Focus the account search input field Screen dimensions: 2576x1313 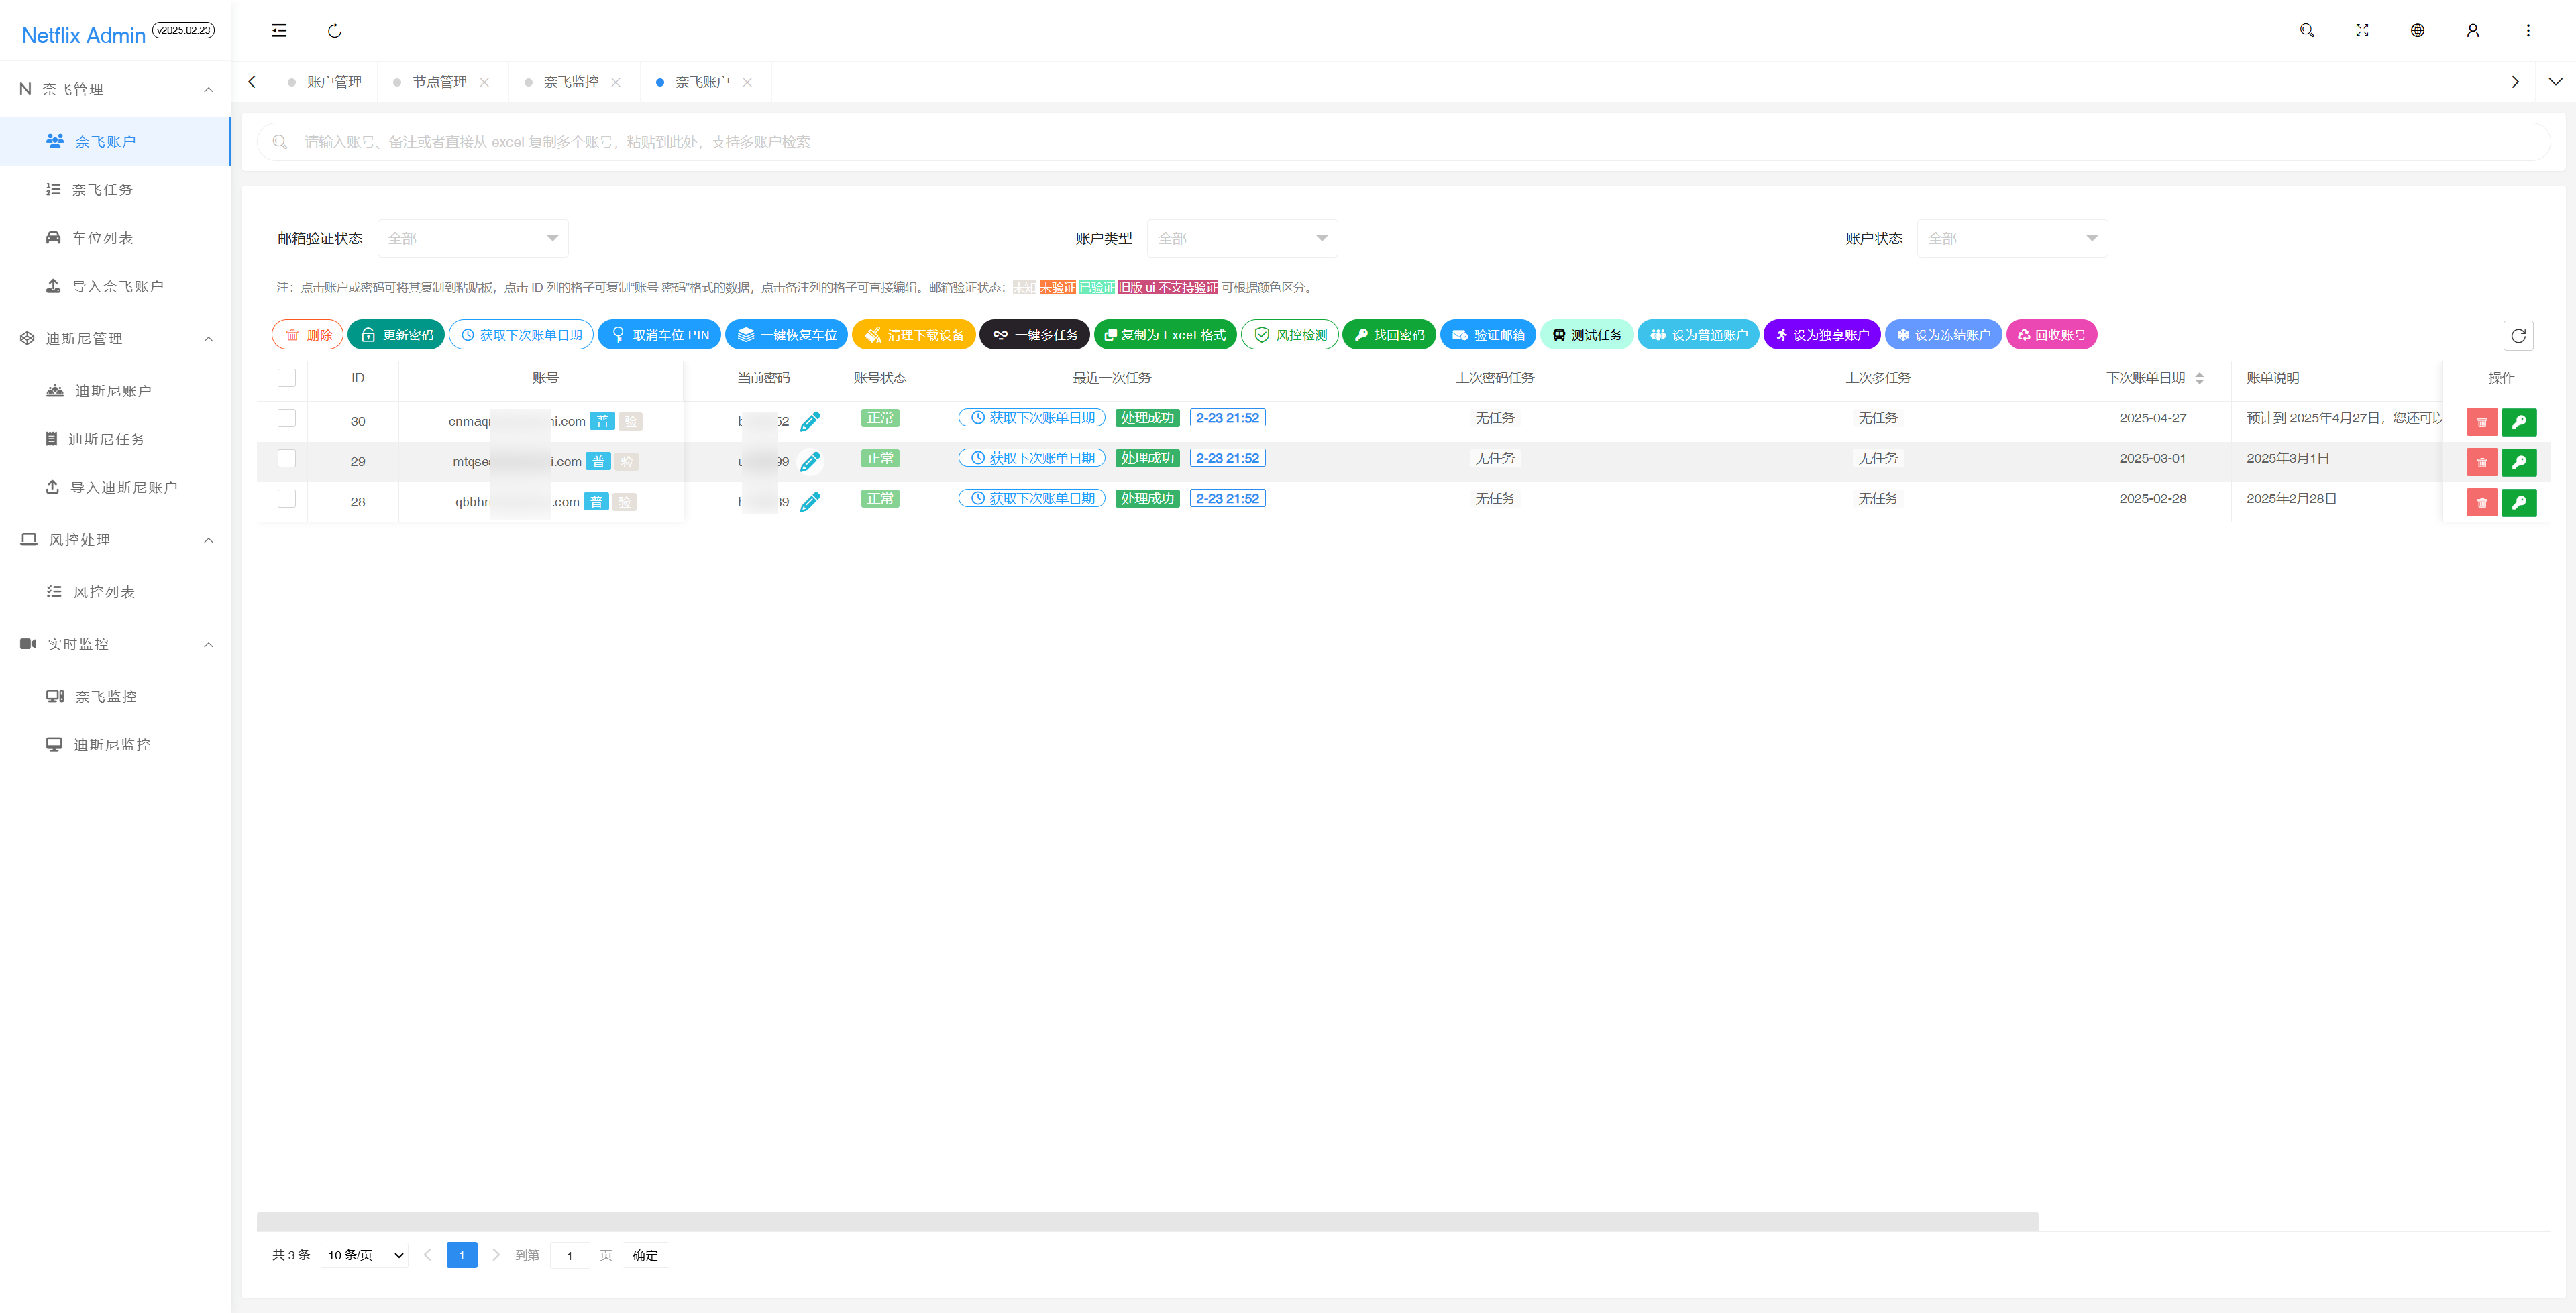[x=1403, y=142]
